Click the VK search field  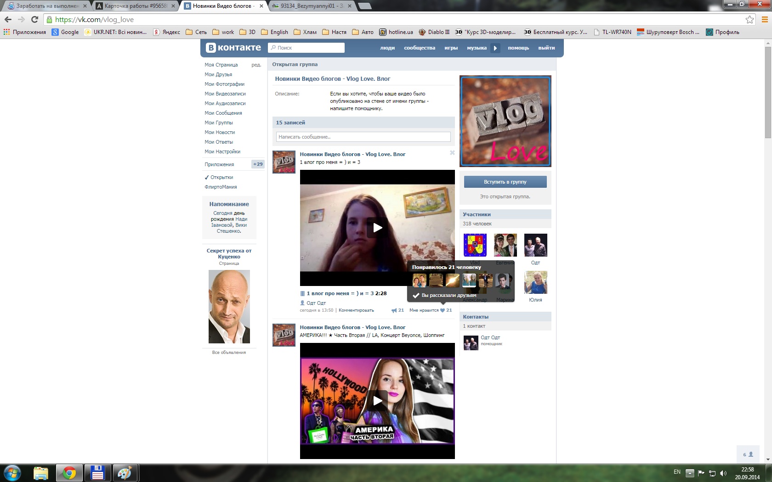tap(306, 48)
